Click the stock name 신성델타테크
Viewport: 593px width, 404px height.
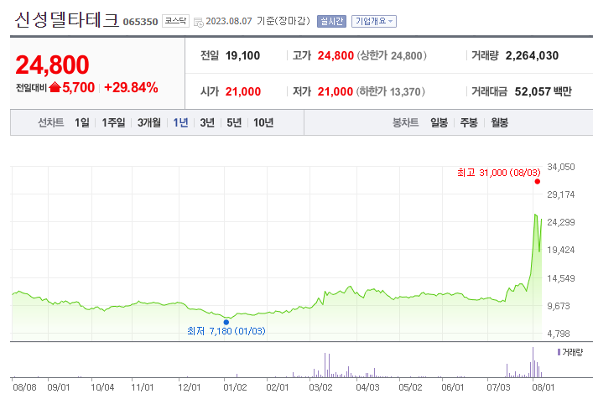coord(67,20)
